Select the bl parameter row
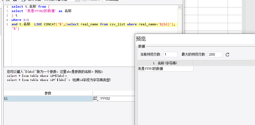255x125 pixels. (x=48, y=99)
